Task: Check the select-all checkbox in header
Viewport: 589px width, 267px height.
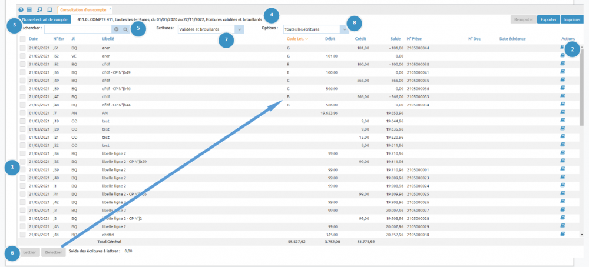Action: click(x=22, y=39)
